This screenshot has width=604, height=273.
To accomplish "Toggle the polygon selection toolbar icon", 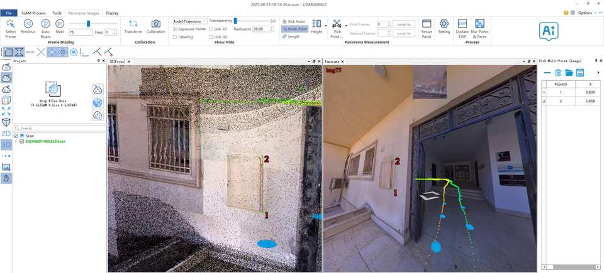I will click(8, 52).
